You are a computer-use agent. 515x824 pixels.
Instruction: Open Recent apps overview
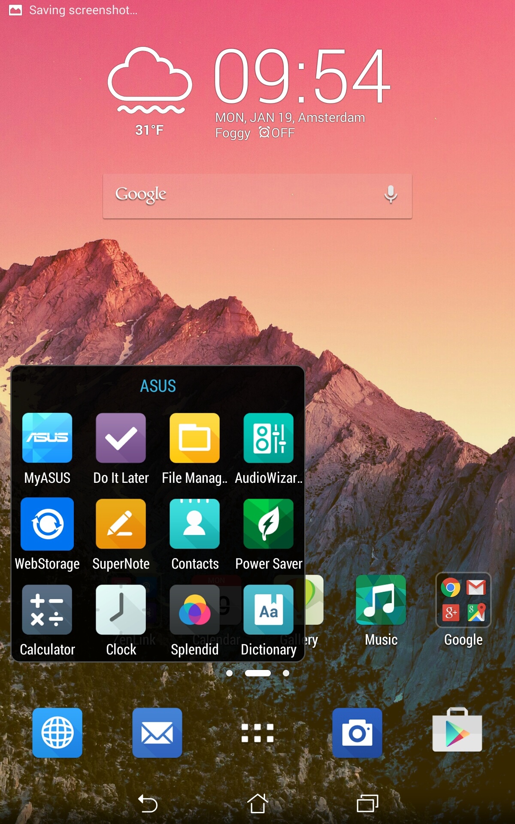coord(367,803)
